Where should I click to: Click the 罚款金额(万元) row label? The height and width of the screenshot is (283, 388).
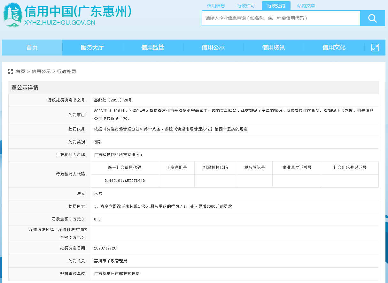[70, 219]
